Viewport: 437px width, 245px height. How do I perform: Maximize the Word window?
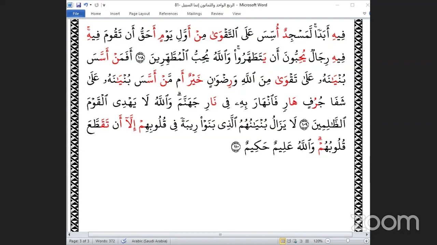(x=352, y=5)
